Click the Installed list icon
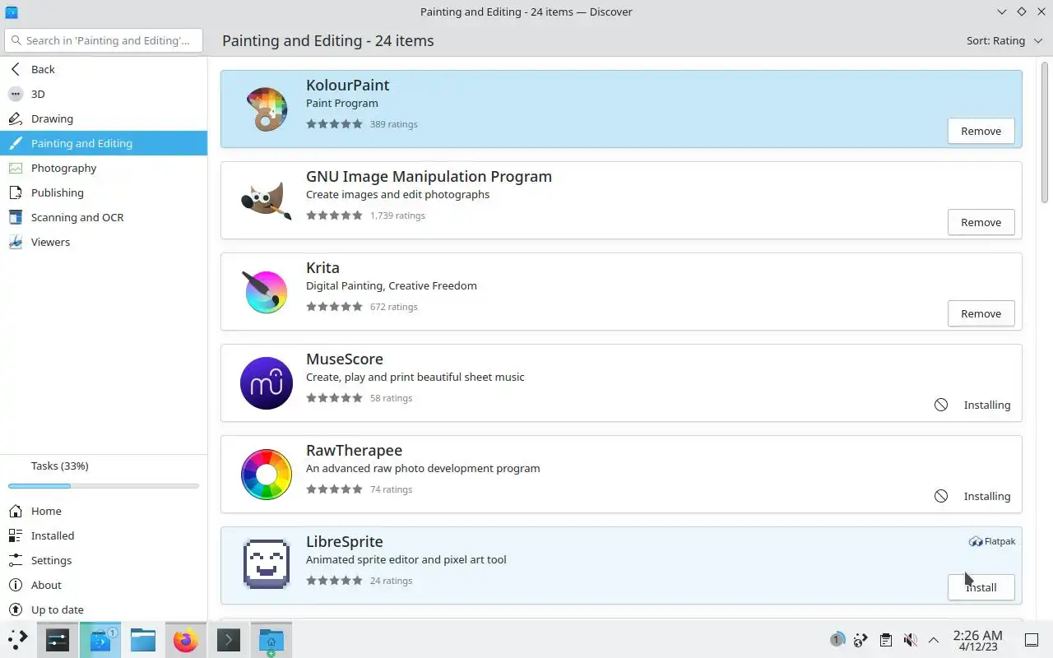Image resolution: width=1053 pixels, height=658 pixels. 16,535
